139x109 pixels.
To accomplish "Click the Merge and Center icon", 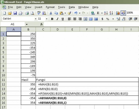I will coord(85,19).
